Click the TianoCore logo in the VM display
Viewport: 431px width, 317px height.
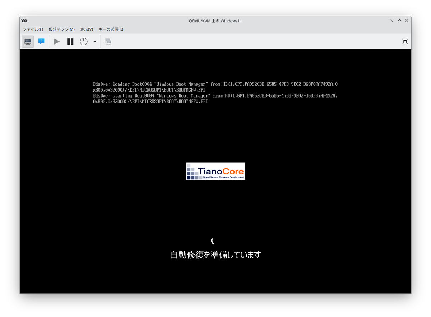tap(215, 171)
